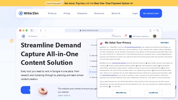This screenshot has height=100, width=178.
Task: Select the highlighted Content sidebar item
Action: tap(93, 72)
